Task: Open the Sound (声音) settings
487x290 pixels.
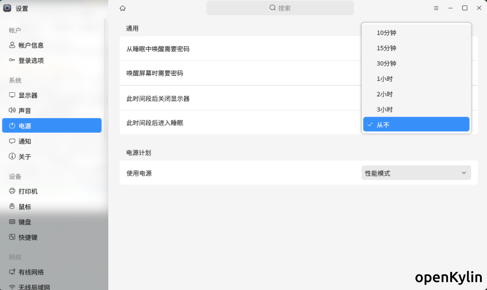Action: tap(25, 111)
